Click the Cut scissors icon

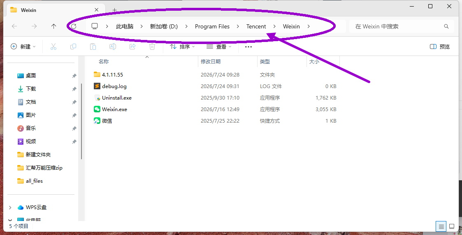(x=53, y=47)
